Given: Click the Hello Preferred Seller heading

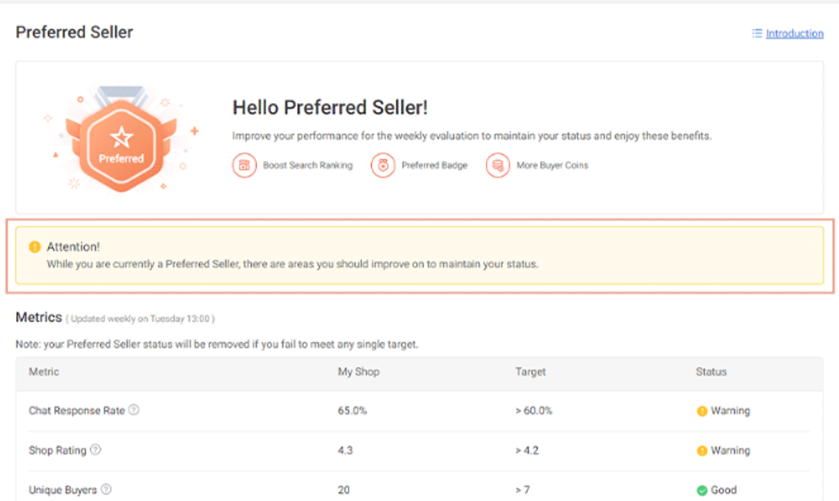Looking at the screenshot, I should 330,107.
